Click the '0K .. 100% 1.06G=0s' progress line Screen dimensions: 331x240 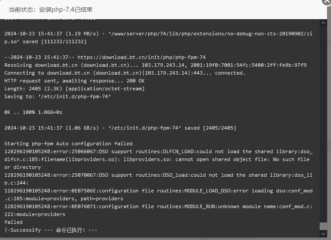pyautogui.click(x=33, y=112)
